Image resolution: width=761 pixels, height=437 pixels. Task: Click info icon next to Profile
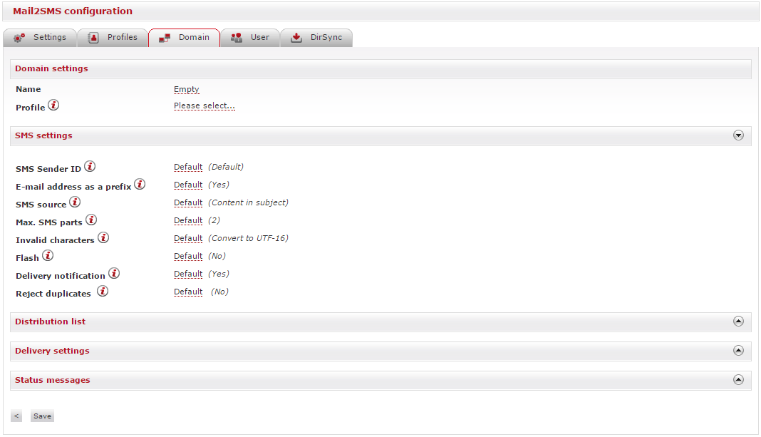(x=53, y=106)
